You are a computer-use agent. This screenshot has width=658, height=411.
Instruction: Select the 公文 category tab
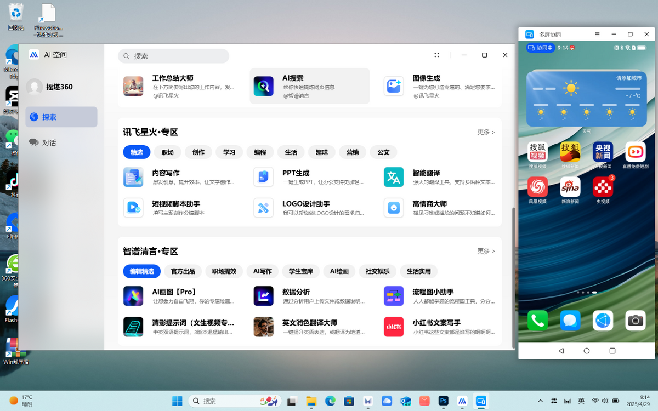point(383,152)
